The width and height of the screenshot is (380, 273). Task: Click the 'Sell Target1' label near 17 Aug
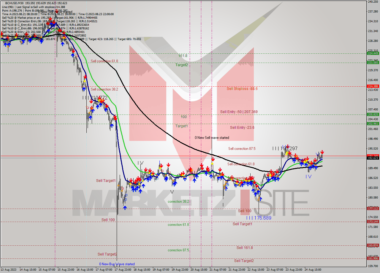(106, 181)
